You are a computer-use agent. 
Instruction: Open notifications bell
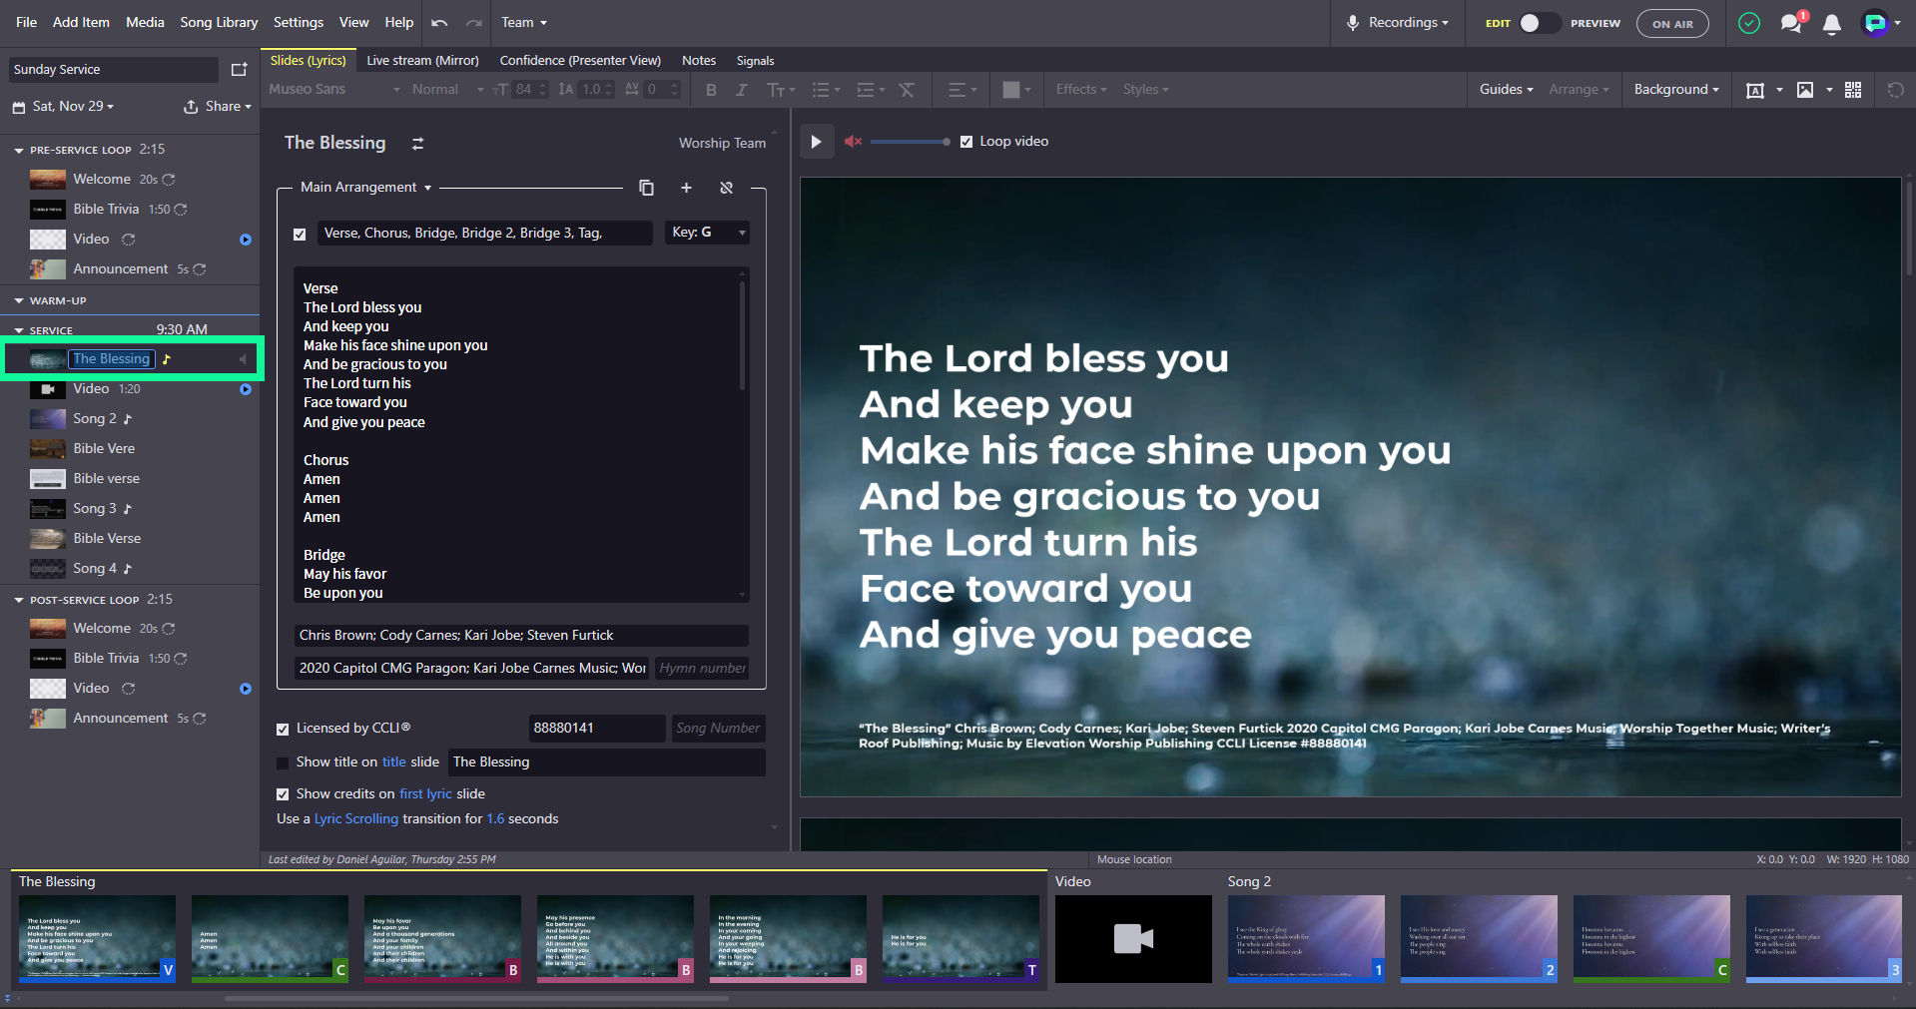pos(1831,24)
